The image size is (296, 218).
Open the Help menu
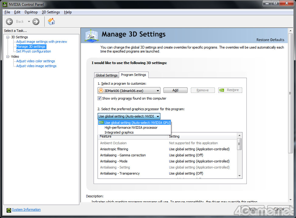(x=68, y=12)
